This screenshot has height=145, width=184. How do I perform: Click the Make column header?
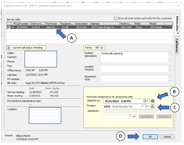[142, 24]
